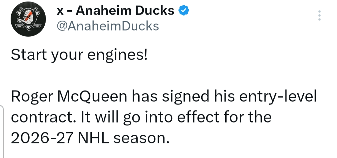Click "Ducks" in the account display name
Screen dimensions: 337x158
158,11
